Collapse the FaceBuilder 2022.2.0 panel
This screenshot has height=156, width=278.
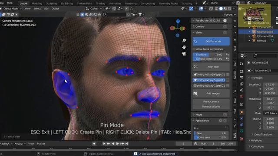[x=194, y=20]
